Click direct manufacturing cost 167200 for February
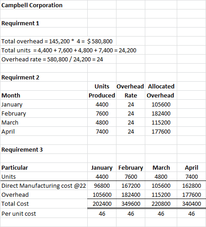This screenshot has height=227, width=206. point(131,186)
